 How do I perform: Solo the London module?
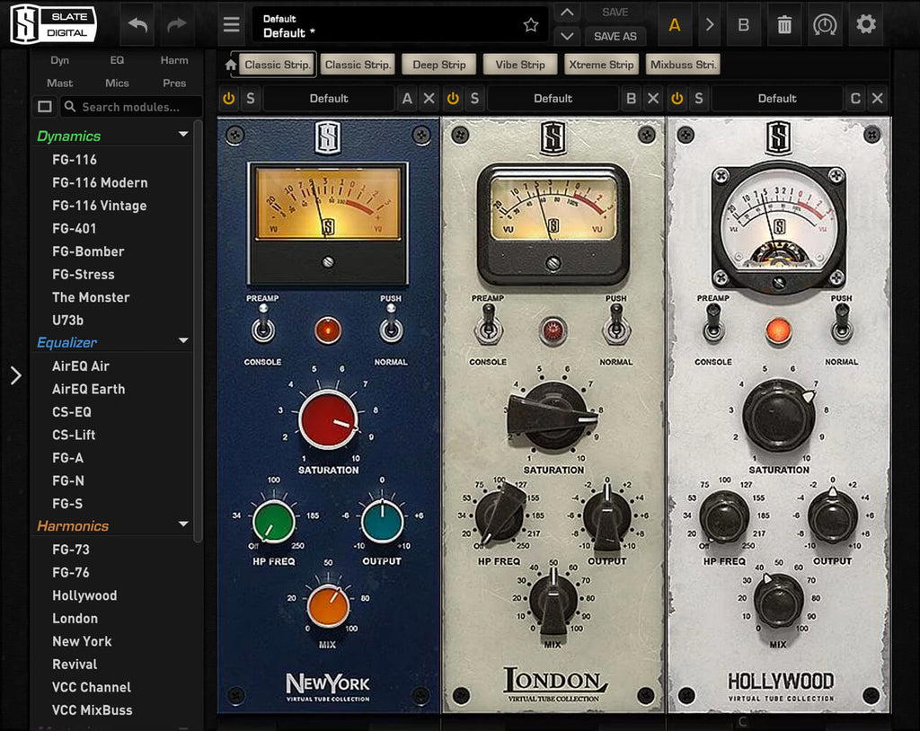coord(474,99)
